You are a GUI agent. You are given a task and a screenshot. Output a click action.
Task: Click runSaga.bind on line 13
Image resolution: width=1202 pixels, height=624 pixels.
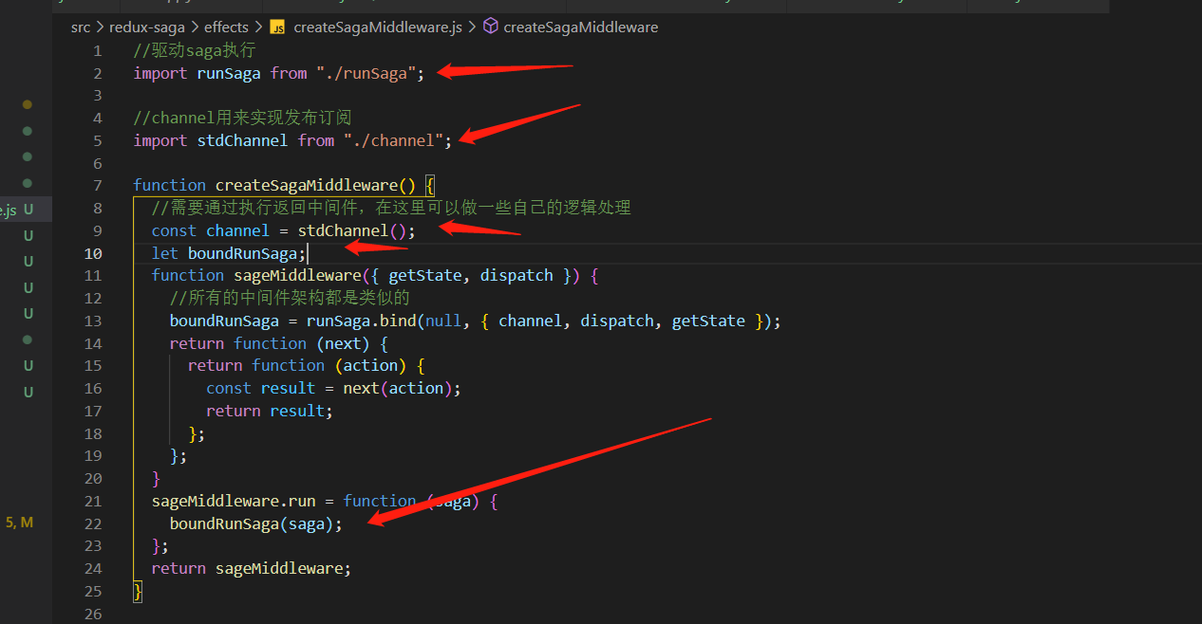click(361, 321)
